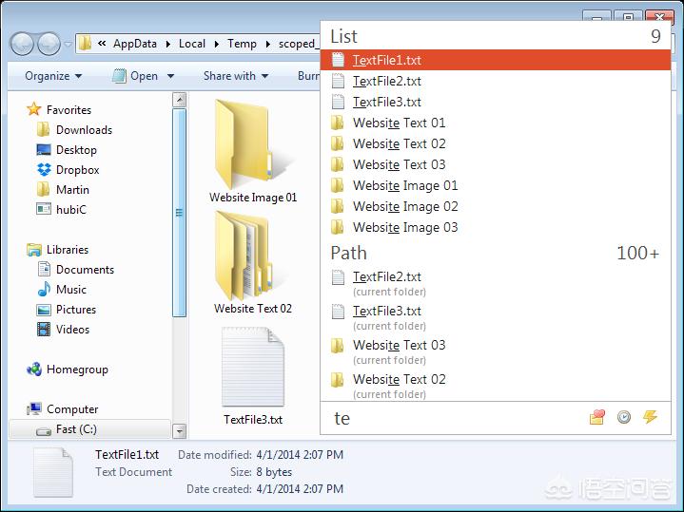The image size is (684, 512).
Task: Click the Computer monitor icon in navigation pane
Action: point(34,408)
